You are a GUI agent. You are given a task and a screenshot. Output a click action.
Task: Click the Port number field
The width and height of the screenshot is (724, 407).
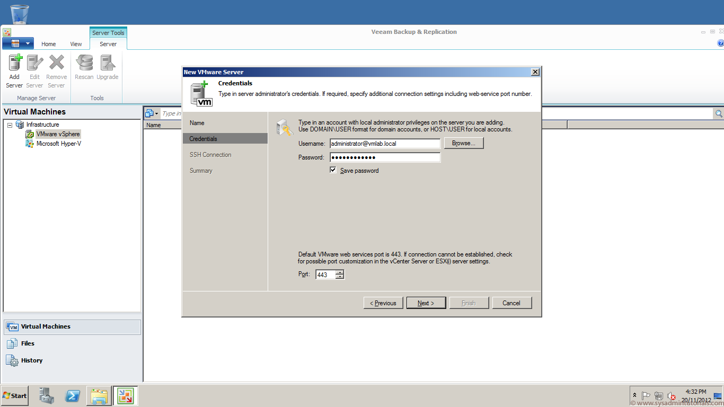point(325,275)
